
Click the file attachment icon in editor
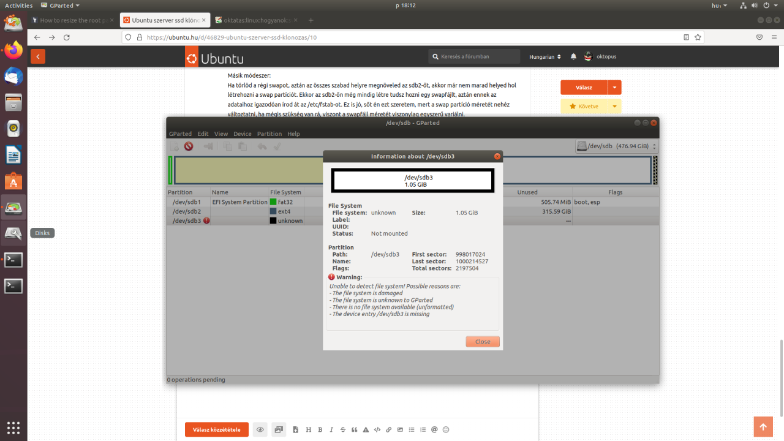click(x=296, y=429)
